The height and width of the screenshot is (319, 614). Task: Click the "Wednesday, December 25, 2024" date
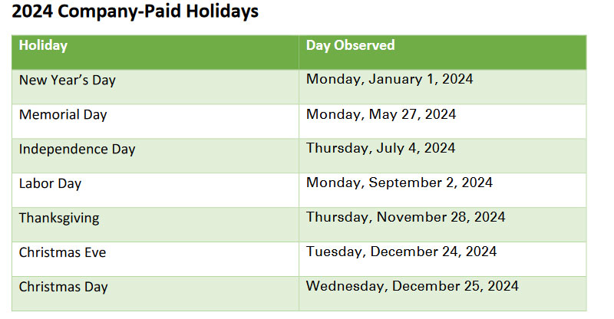(x=412, y=286)
